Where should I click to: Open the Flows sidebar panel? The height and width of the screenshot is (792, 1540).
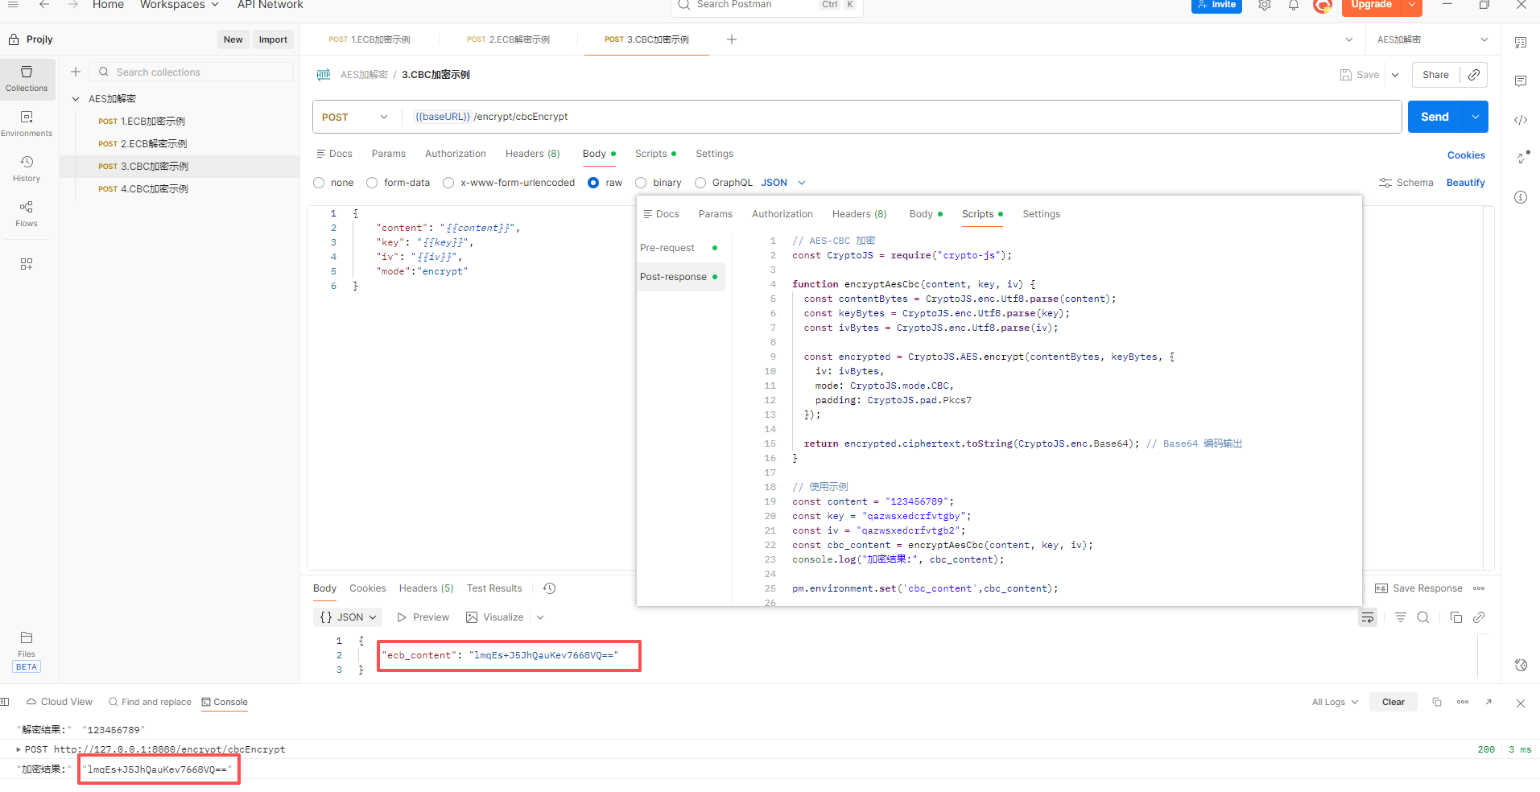click(x=27, y=214)
